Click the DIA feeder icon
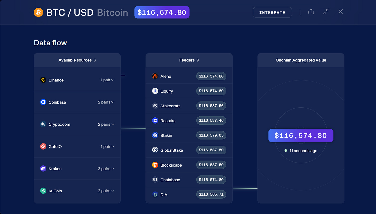This screenshot has height=214, width=376. pyautogui.click(x=155, y=194)
